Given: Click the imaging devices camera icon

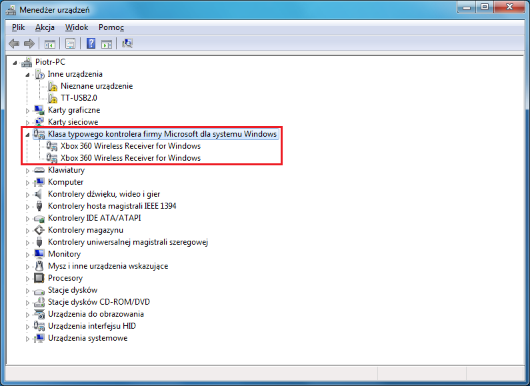Looking at the screenshot, I should (x=39, y=314).
